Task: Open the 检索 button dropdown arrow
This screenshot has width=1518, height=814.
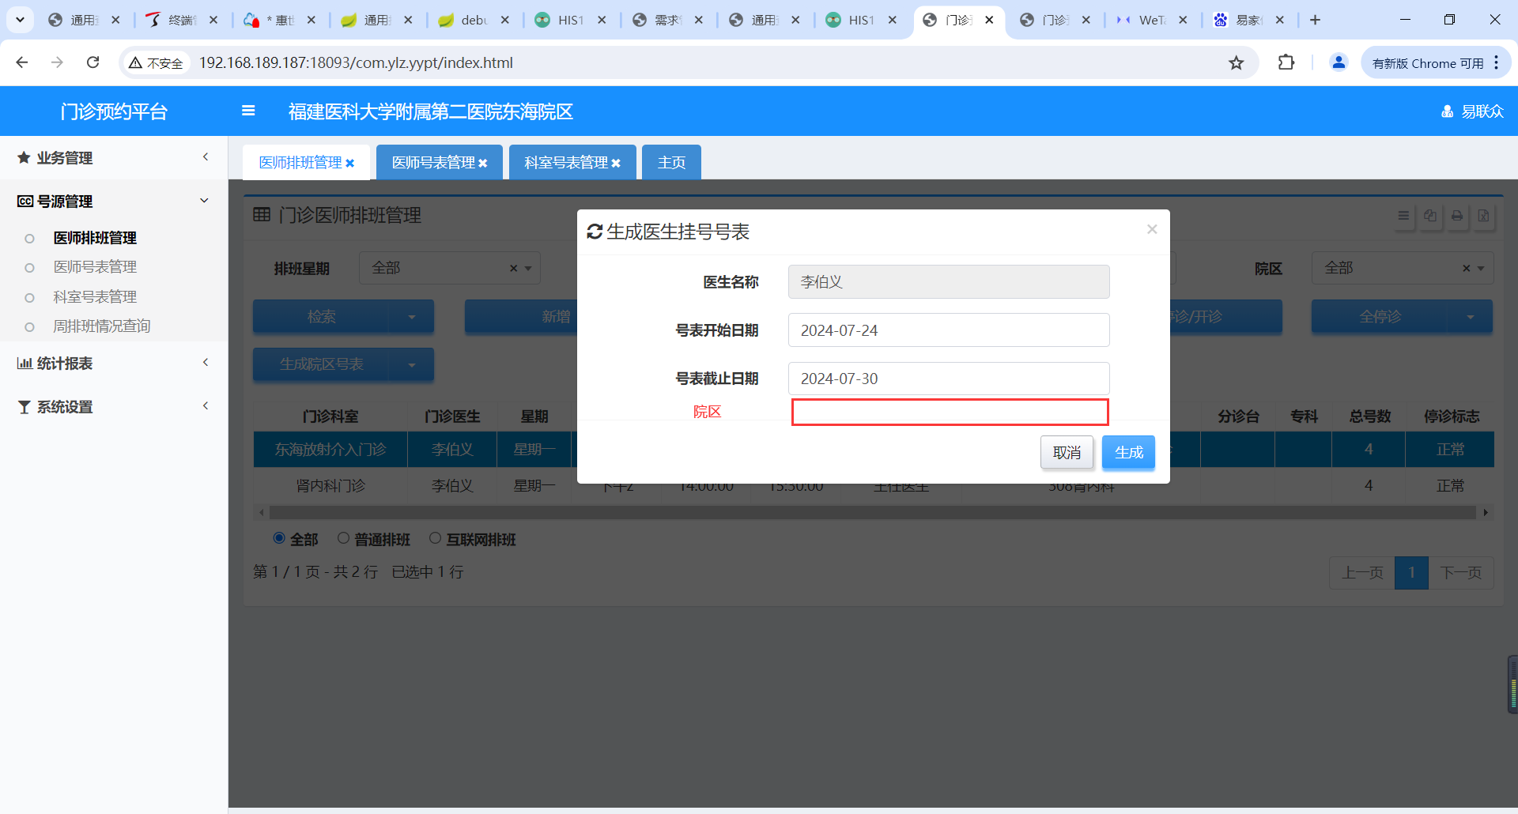Action: pos(411,317)
